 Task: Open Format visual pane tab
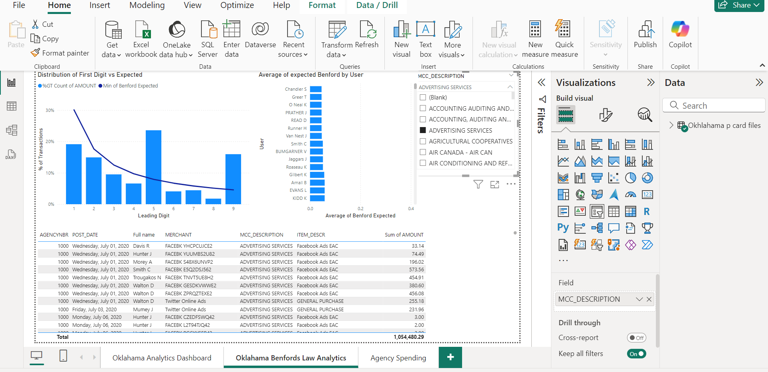(x=605, y=115)
